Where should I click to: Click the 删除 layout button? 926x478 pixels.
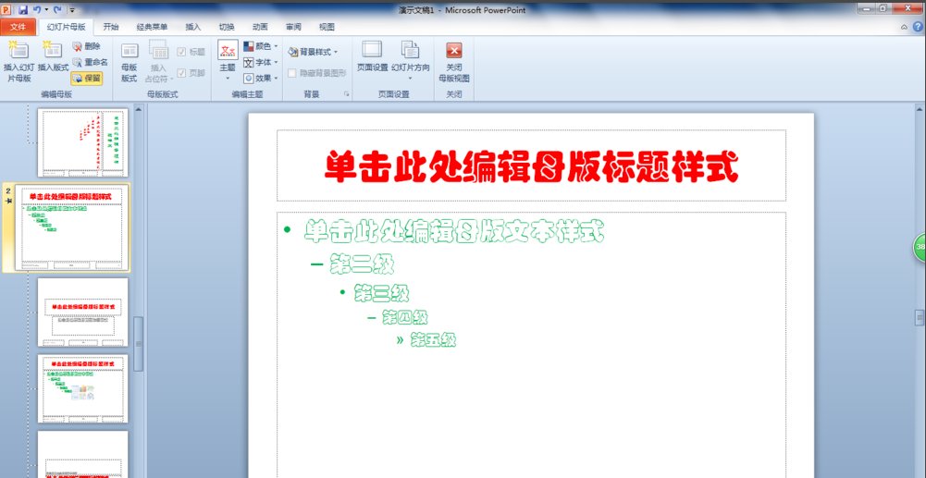[x=87, y=46]
